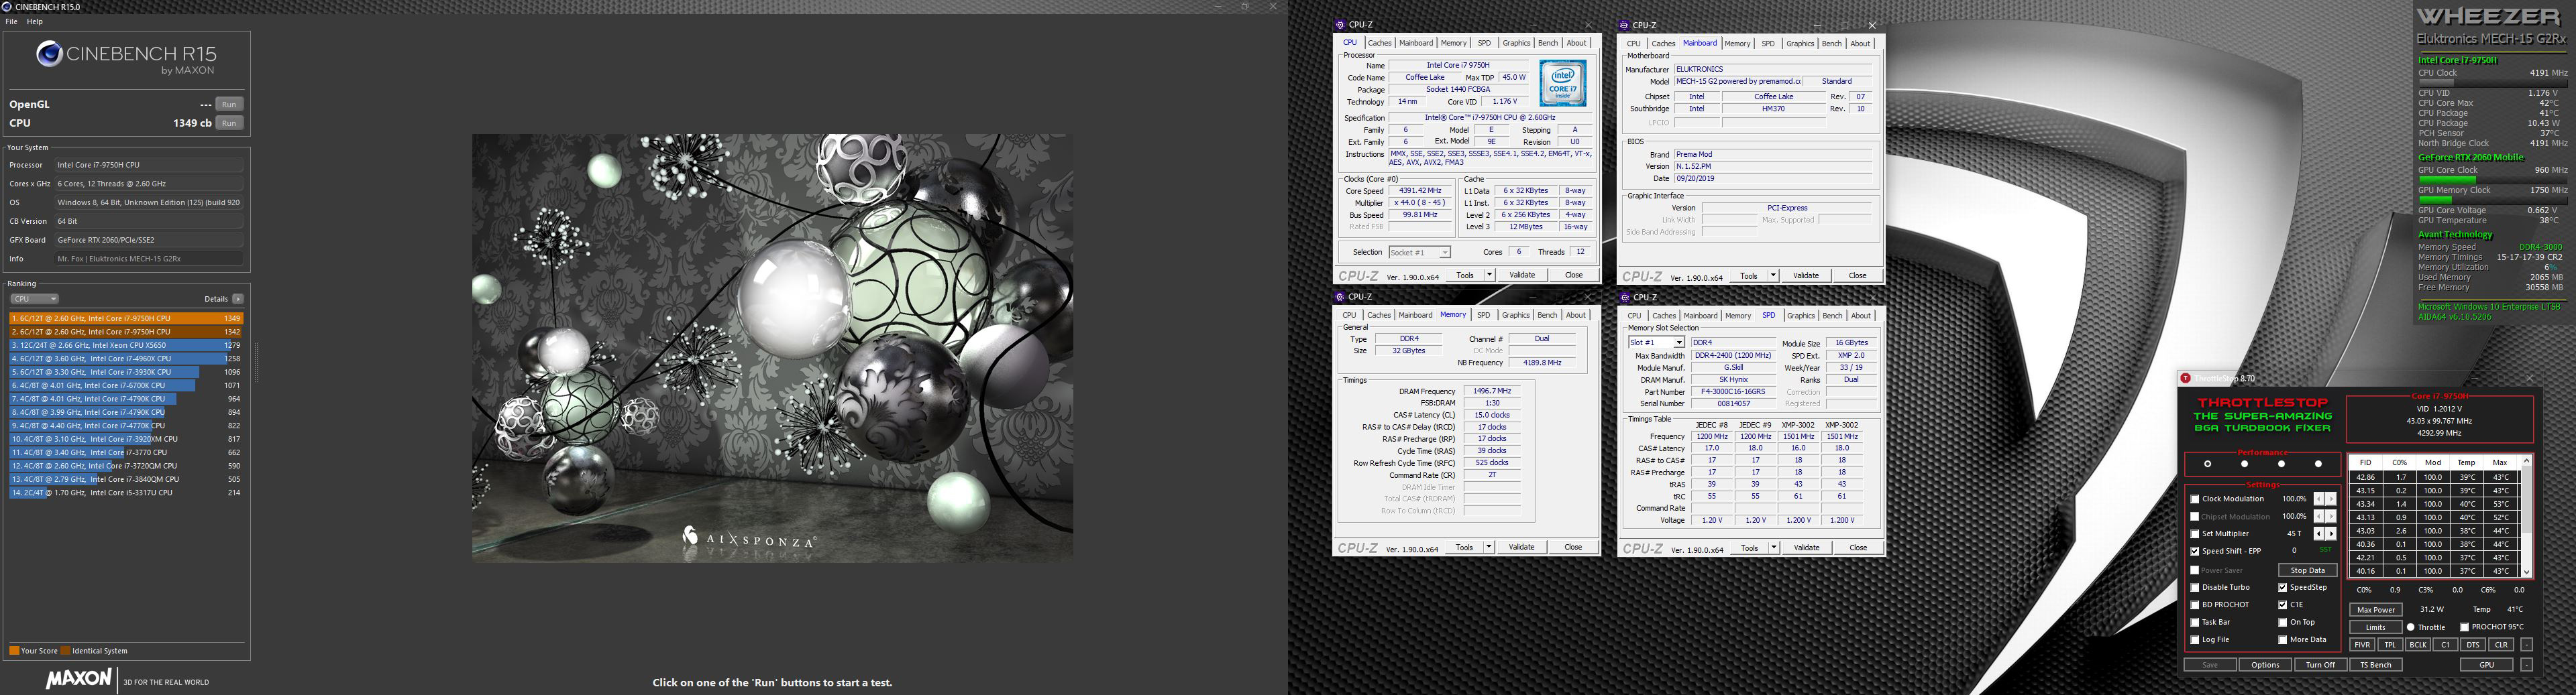2576x695 pixels.
Task: Switch to SPD tab in the CPU-Z Memory window
Action: 1484,316
